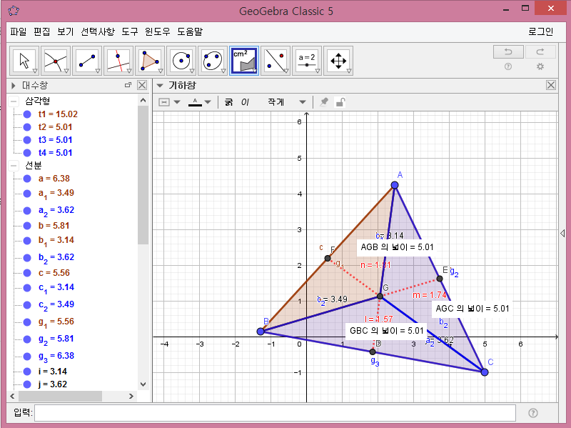Open settings gear icon in toolbar
571x428 pixels.
pos(540,66)
